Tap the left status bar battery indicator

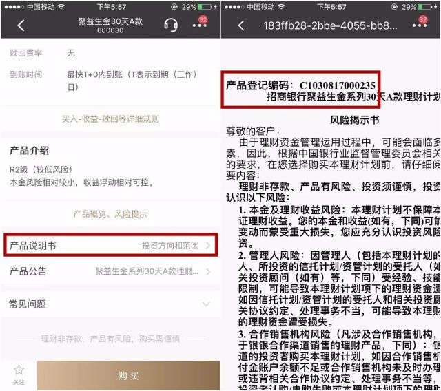[x=205, y=7]
